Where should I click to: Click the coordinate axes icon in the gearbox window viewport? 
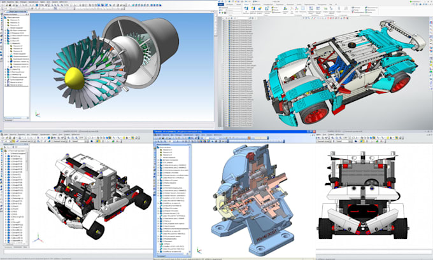coord(199,250)
